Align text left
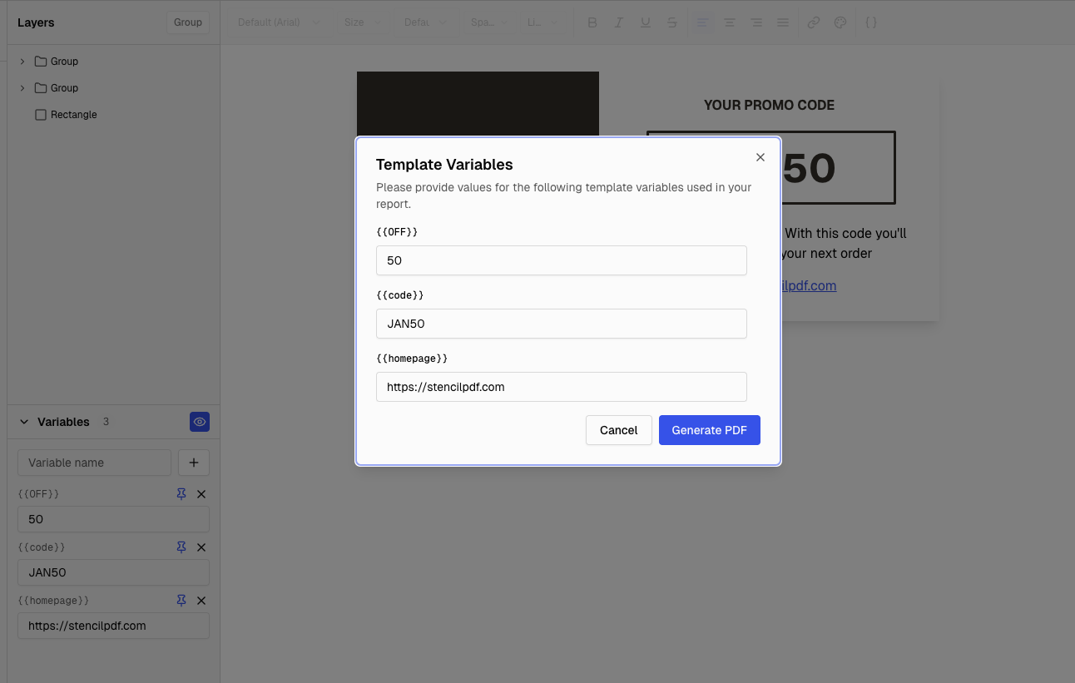The width and height of the screenshot is (1075, 683). click(x=703, y=22)
